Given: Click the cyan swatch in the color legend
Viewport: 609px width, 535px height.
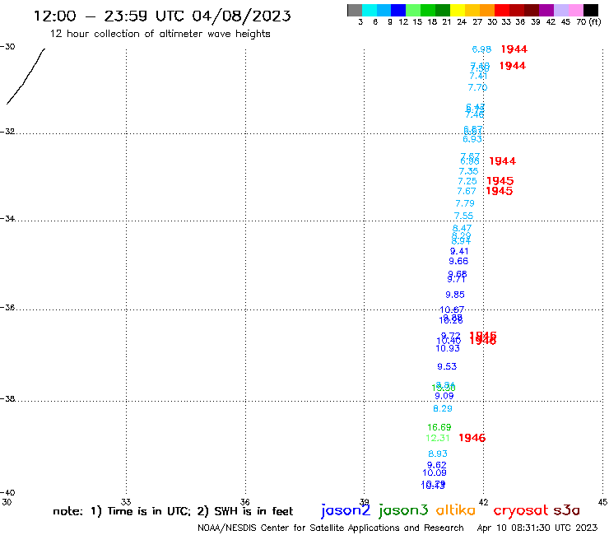Looking at the screenshot, I should point(370,10).
